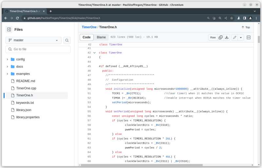Click the install app icon in address bar

click(x=214, y=18)
